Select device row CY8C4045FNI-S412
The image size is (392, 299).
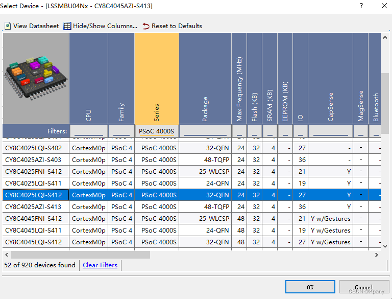[x=192, y=219]
